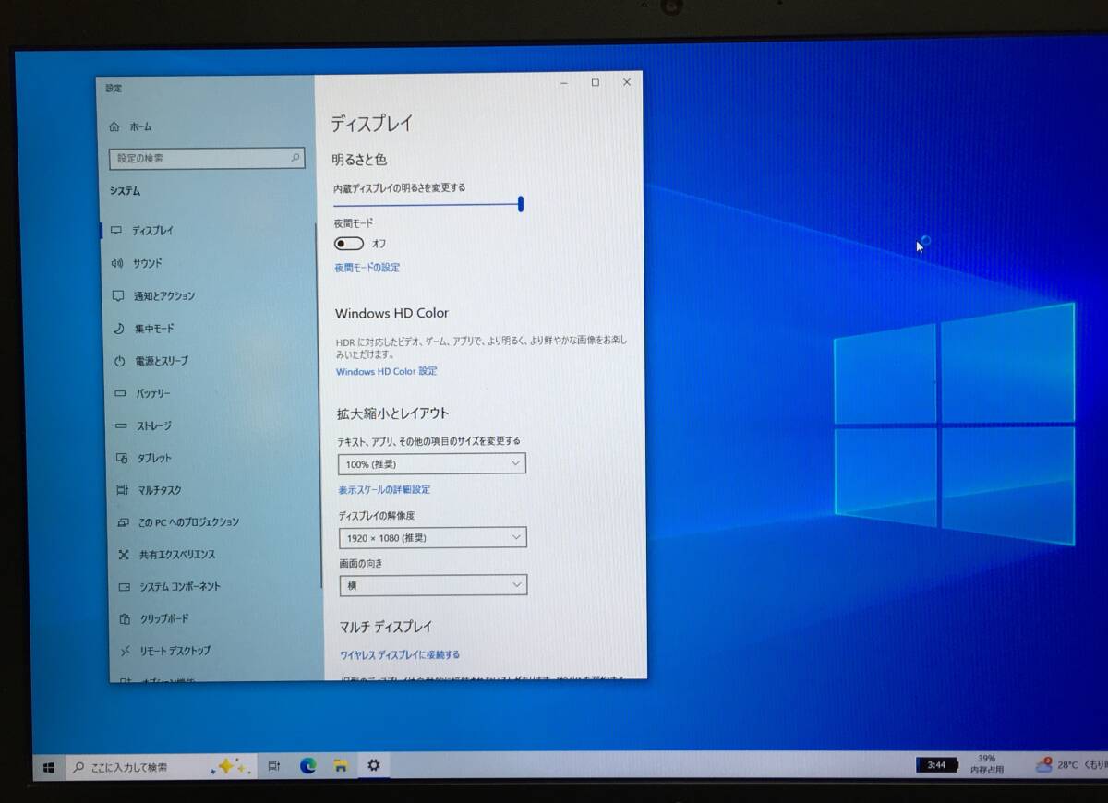The image size is (1108, 803).
Task: Click the システム sidebar heading
Action: (126, 191)
